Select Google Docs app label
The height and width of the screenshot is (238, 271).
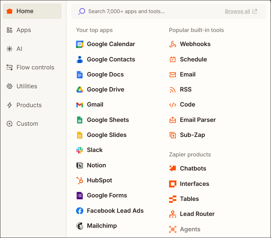[105, 75]
